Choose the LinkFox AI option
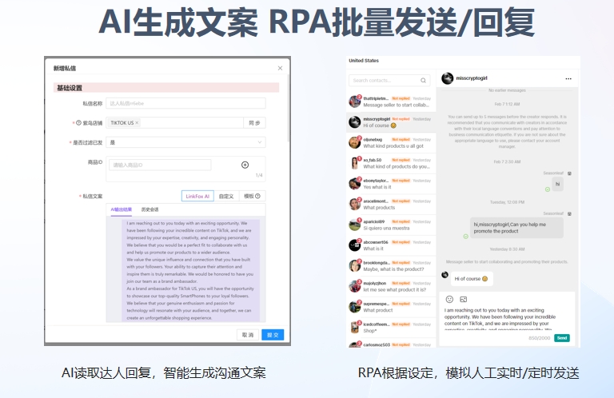Screen dimensions: 614x398 [x=197, y=196]
